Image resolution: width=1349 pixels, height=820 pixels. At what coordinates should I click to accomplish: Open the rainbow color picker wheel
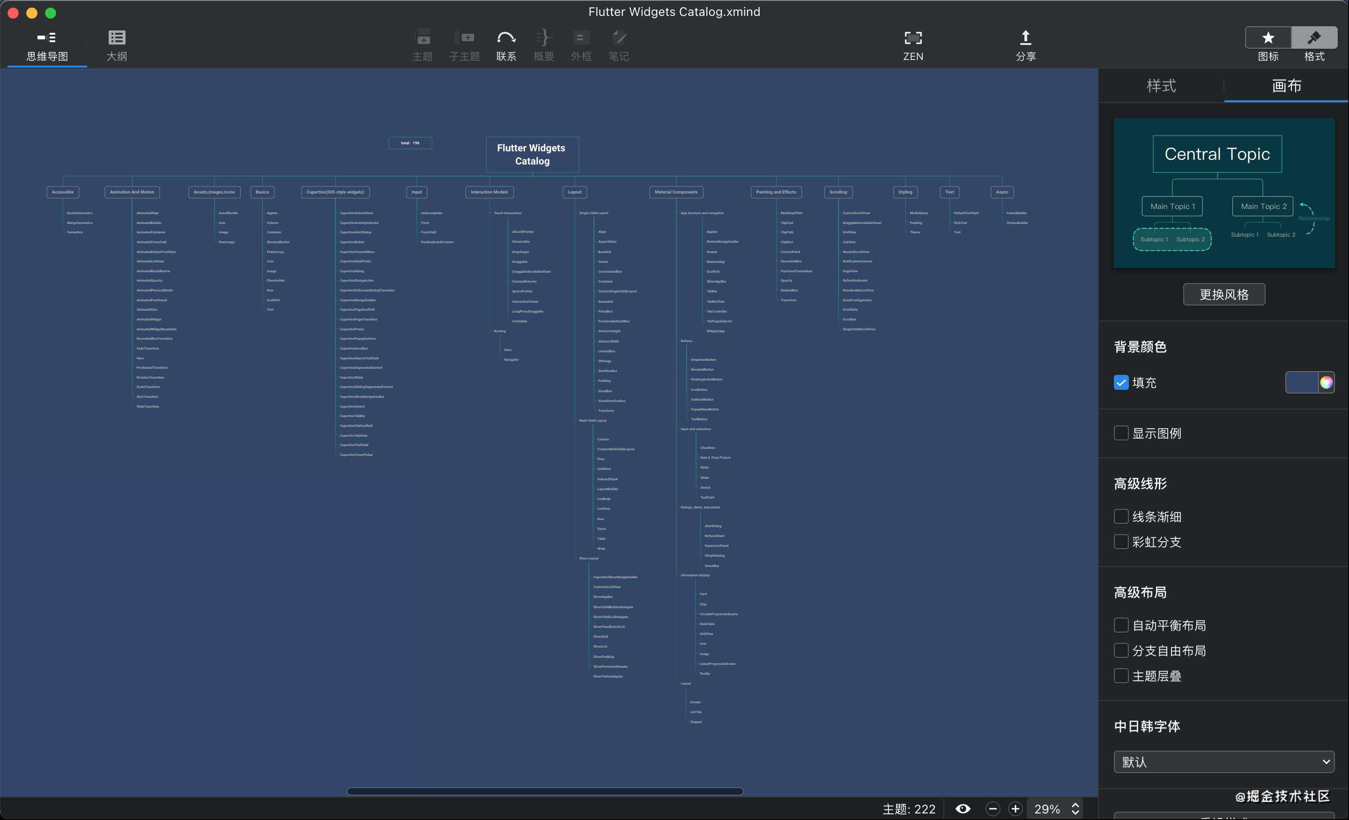coord(1326,382)
